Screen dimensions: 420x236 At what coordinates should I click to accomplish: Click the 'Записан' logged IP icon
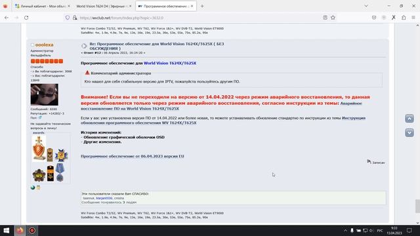point(369,161)
